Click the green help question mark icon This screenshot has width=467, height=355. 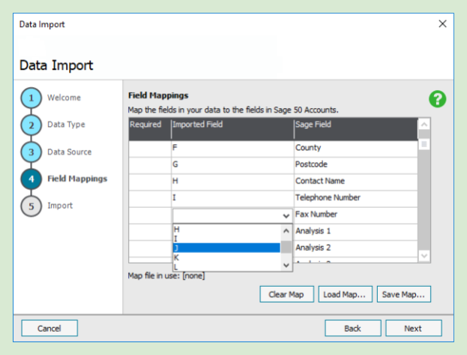click(x=438, y=99)
